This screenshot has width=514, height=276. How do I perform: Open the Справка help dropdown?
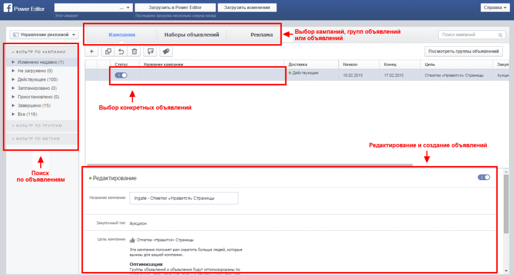click(x=494, y=8)
